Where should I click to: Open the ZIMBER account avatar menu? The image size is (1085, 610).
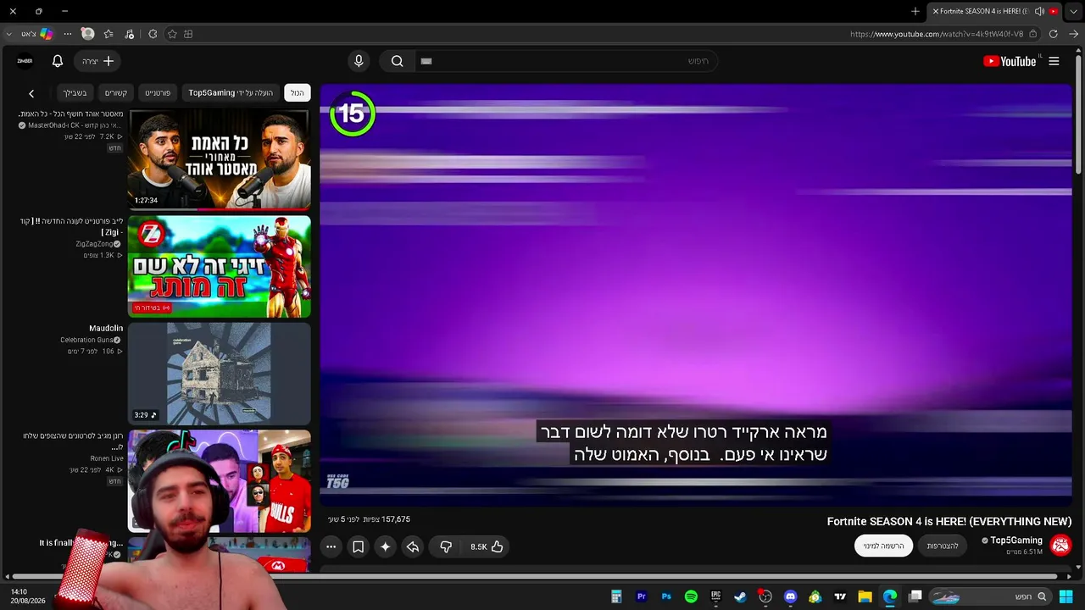click(x=25, y=61)
